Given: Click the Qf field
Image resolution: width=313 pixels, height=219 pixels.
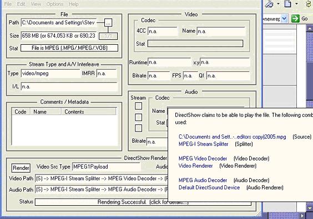Looking at the screenshot, I should [228, 76].
